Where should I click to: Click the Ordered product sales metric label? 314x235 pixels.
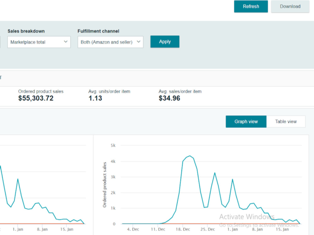(41, 91)
